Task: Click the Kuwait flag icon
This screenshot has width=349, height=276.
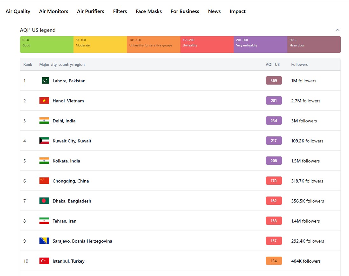Action: (44, 141)
